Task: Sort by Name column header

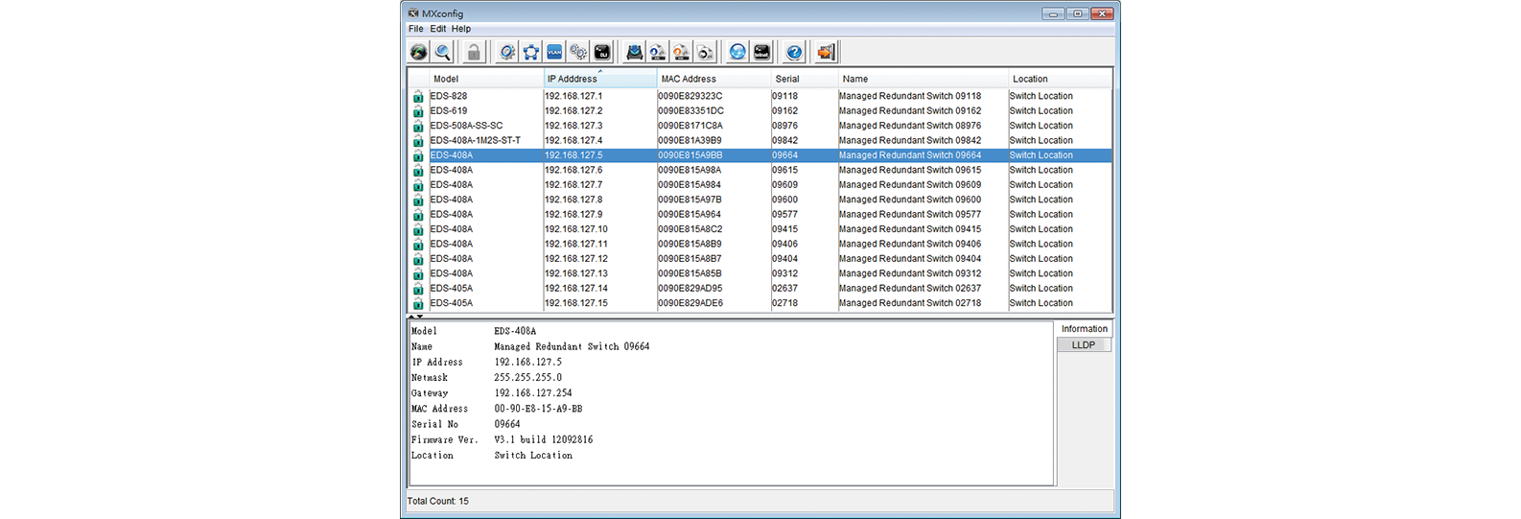Action: pyautogui.click(x=924, y=79)
